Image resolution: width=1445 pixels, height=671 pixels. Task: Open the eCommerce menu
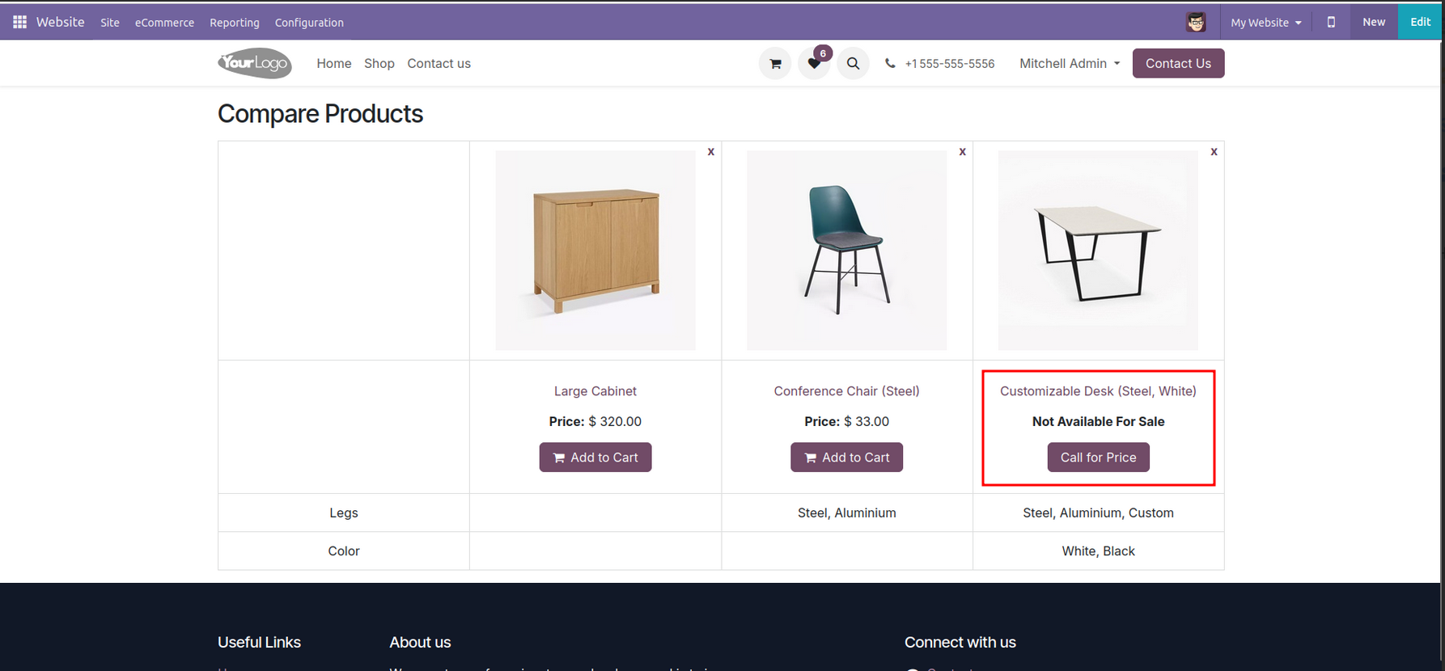pyautogui.click(x=164, y=23)
